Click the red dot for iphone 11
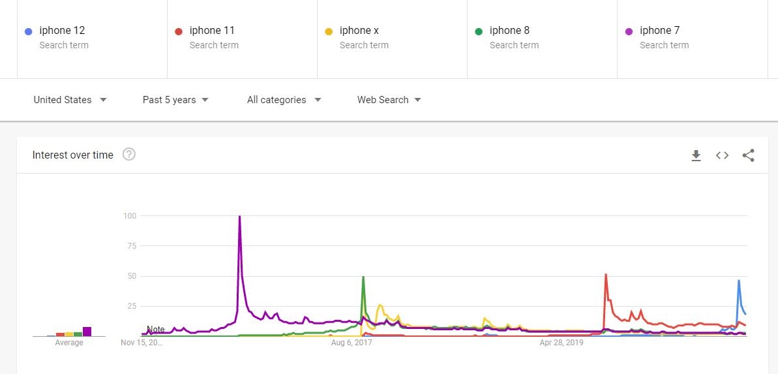Image resolution: width=778 pixels, height=374 pixels. tap(179, 32)
